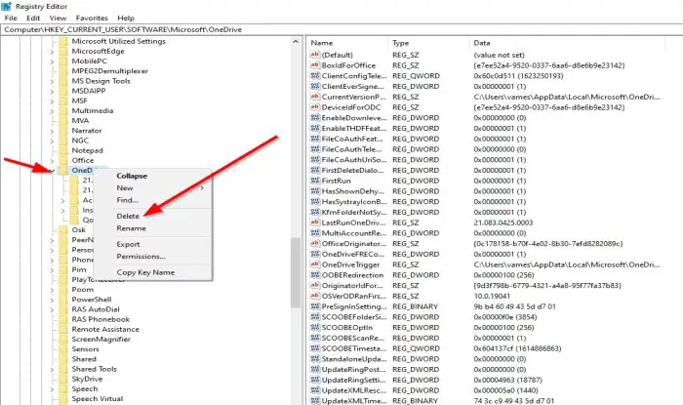Select the MSDAIPP folder icon
Screen dimensions: 683x405
point(63,91)
